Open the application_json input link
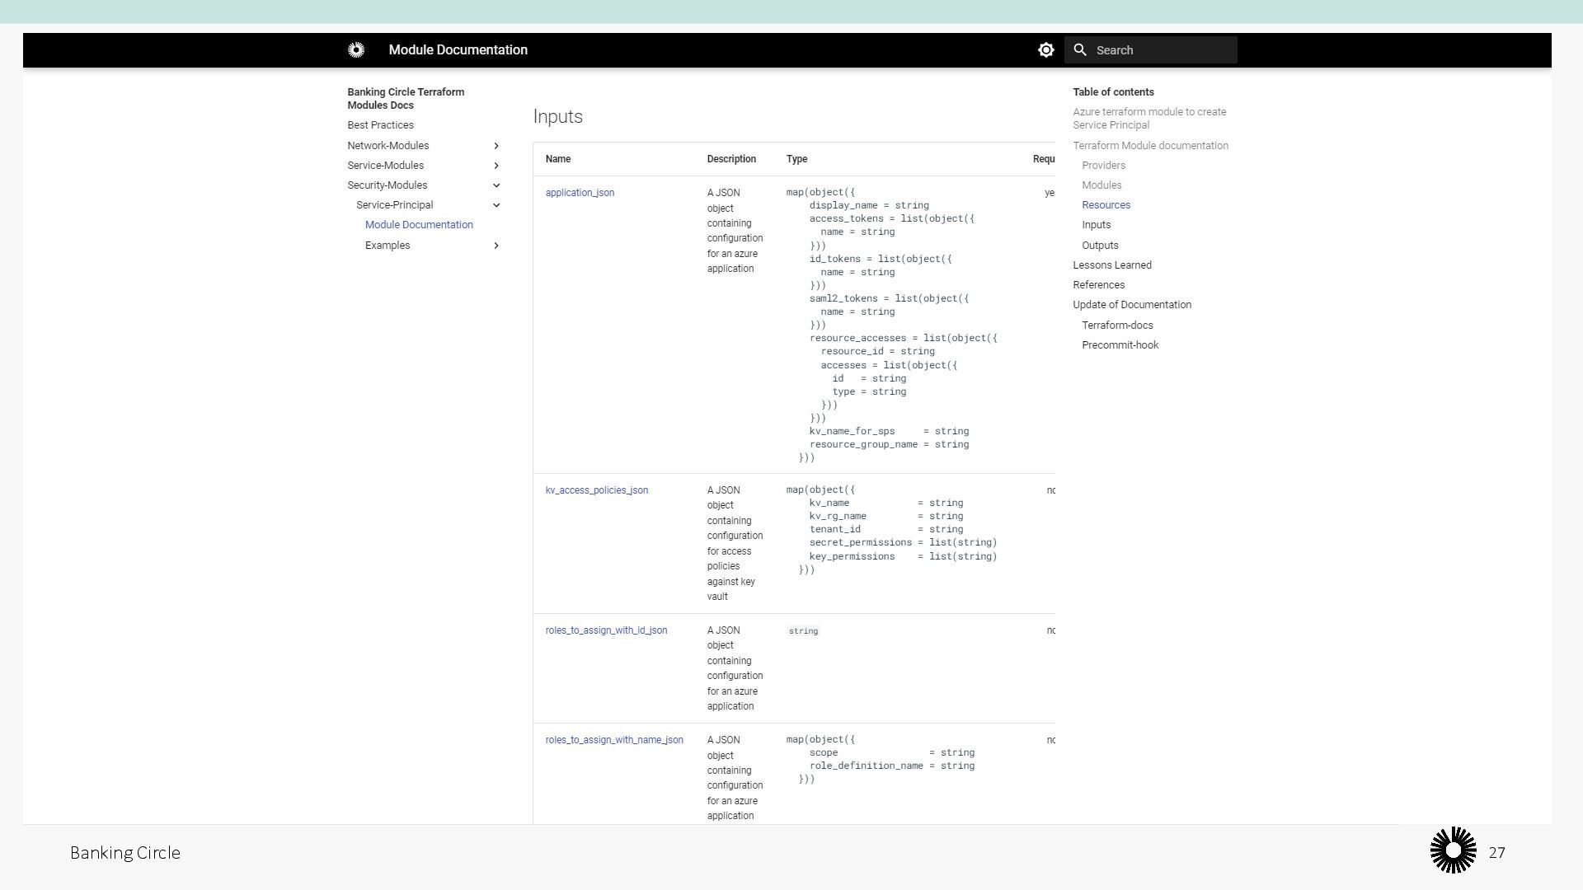 click(580, 193)
